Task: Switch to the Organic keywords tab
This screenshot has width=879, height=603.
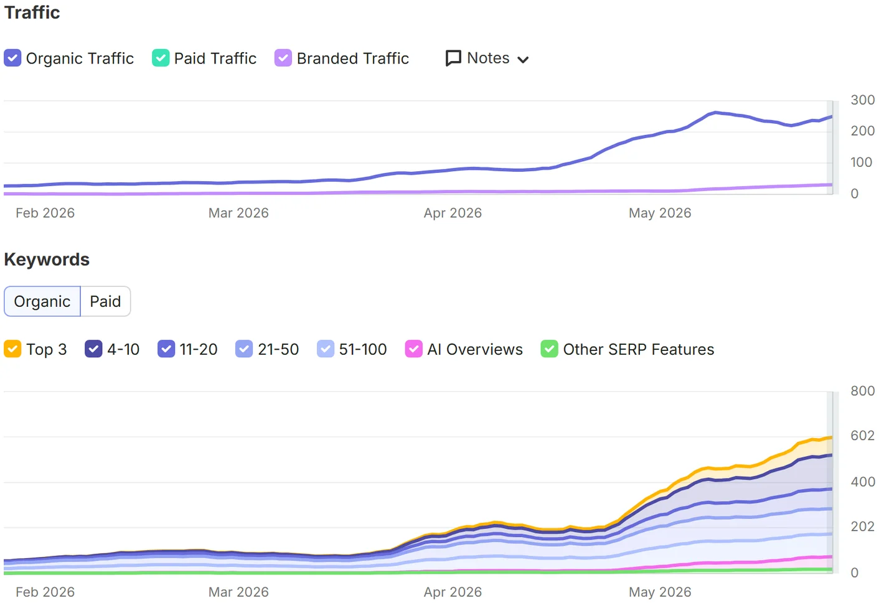Action: (x=42, y=301)
